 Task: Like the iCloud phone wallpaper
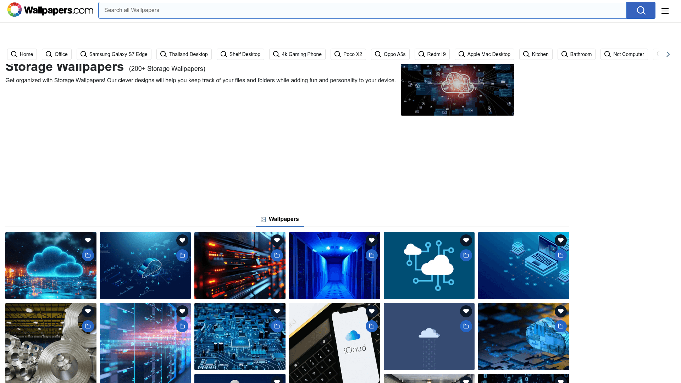tap(372, 311)
